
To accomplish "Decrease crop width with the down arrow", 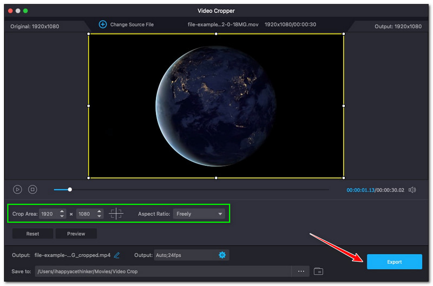I will (62, 216).
